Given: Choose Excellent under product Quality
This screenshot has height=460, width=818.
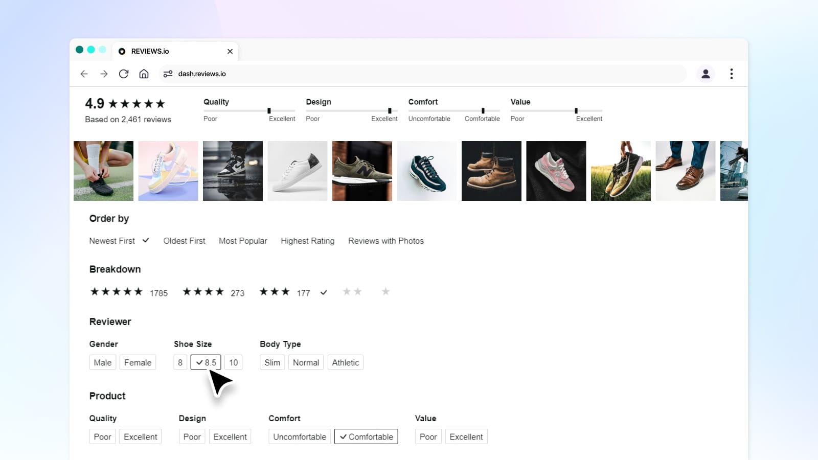Looking at the screenshot, I should click(140, 437).
